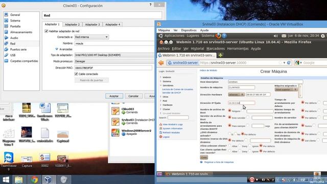
Task: Toggle Cable conectado checkbox
Action: click(x=76, y=74)
